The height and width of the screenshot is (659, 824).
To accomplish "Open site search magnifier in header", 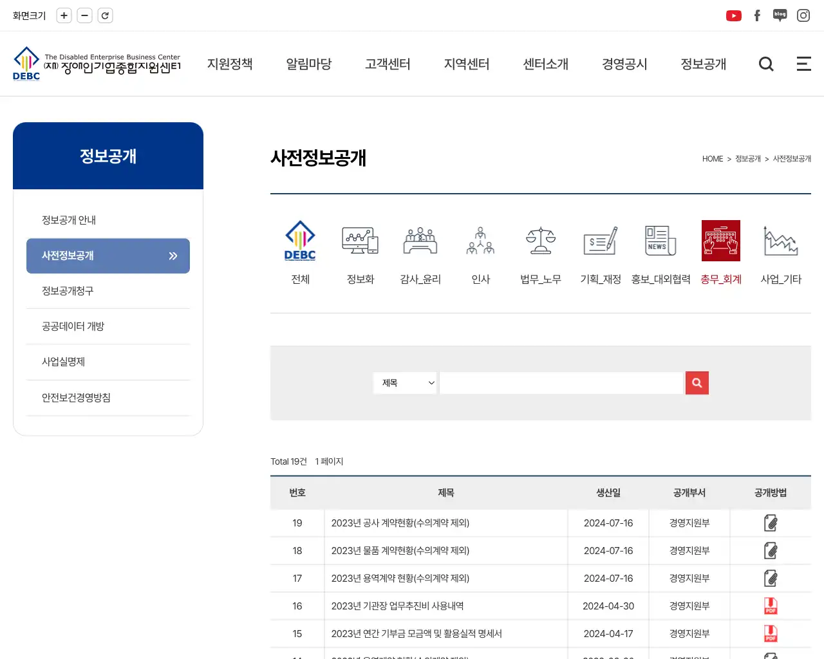I will click(766, 64).
